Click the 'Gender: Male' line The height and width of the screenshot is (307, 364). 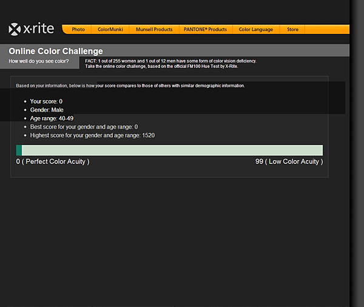tap(47, 110)
